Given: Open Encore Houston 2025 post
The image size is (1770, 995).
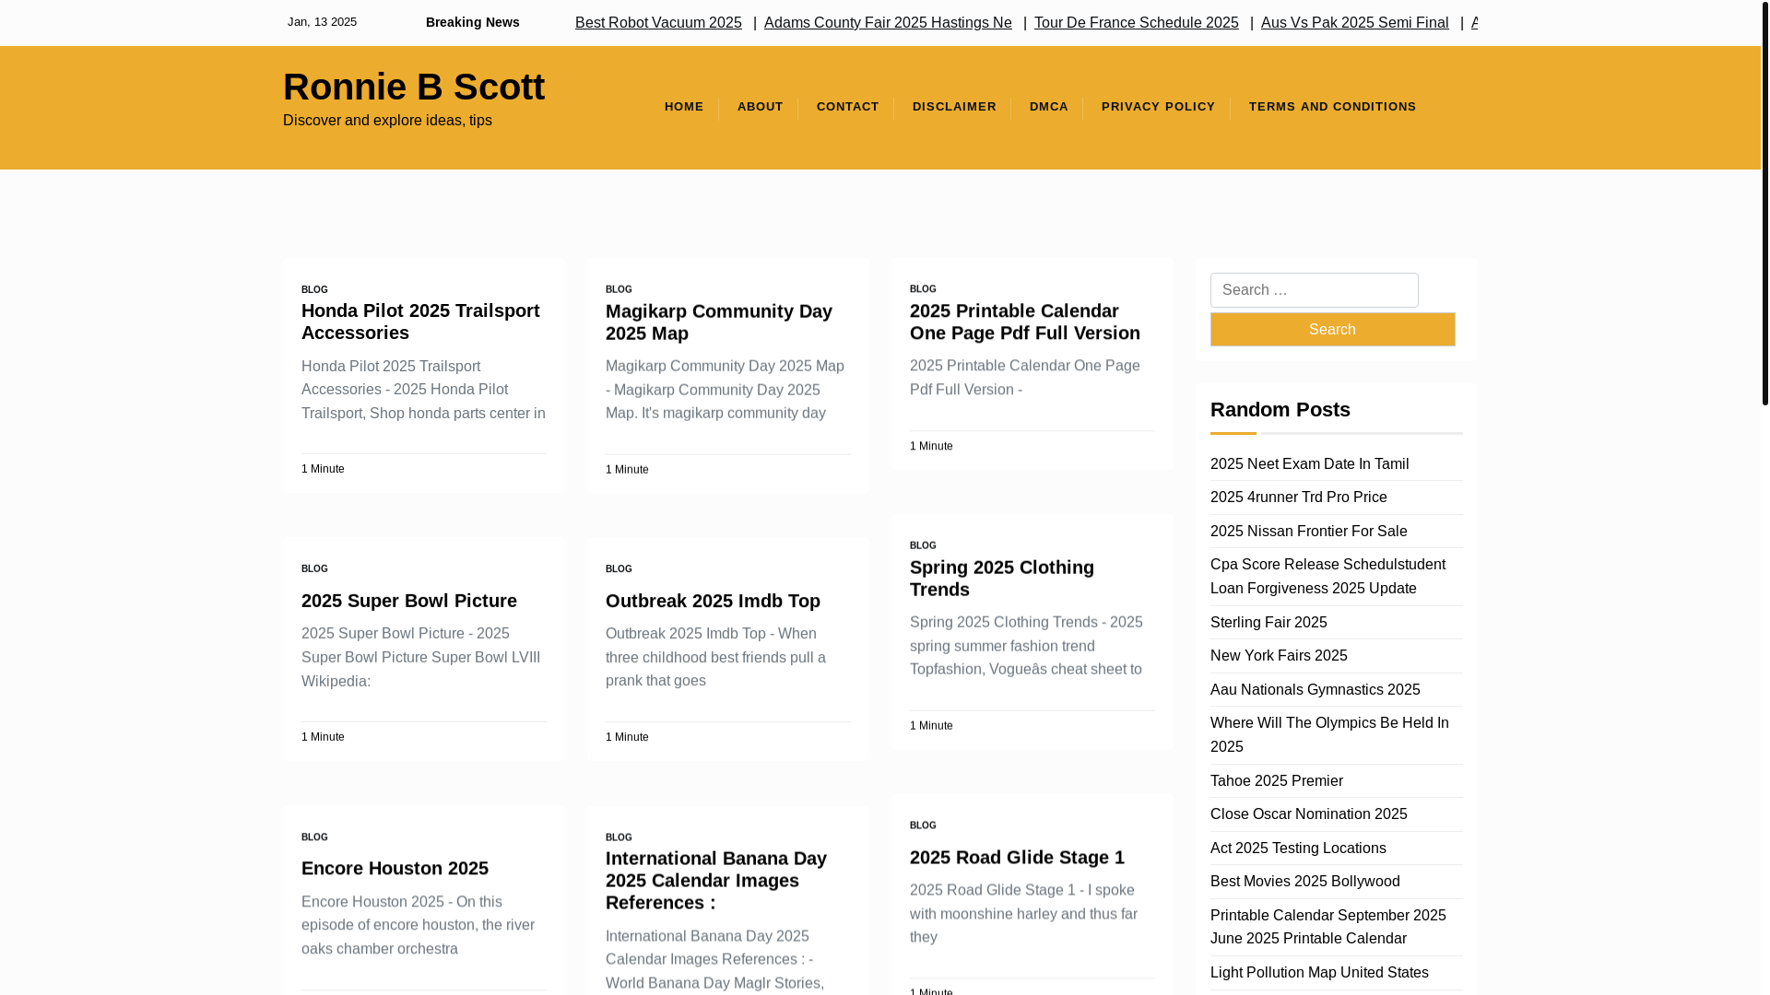Looking at the screenshot, I should [395, 869].
